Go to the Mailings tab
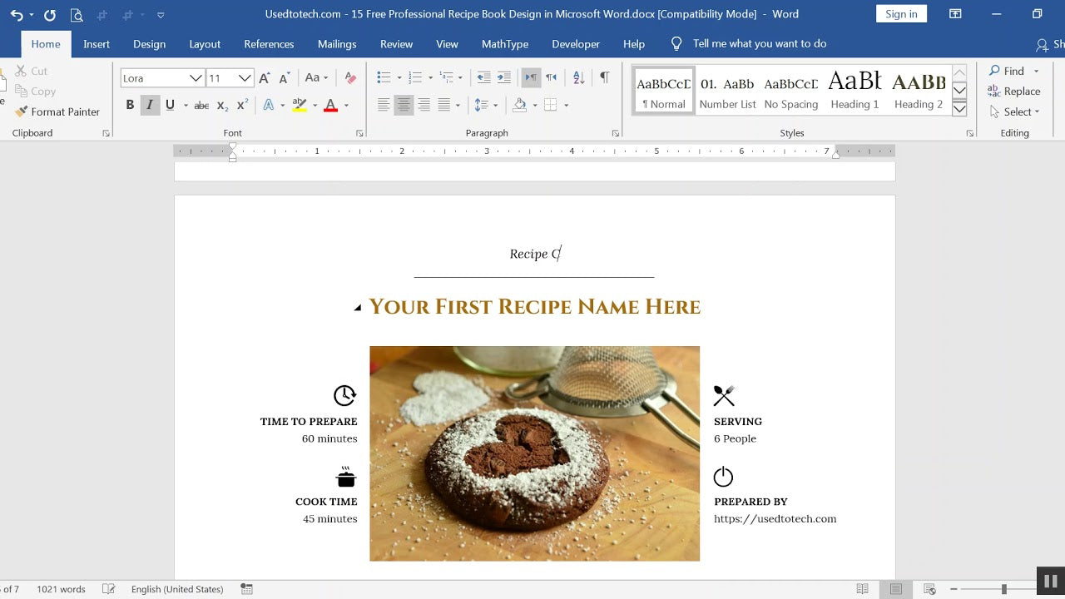 click(337, 44)
